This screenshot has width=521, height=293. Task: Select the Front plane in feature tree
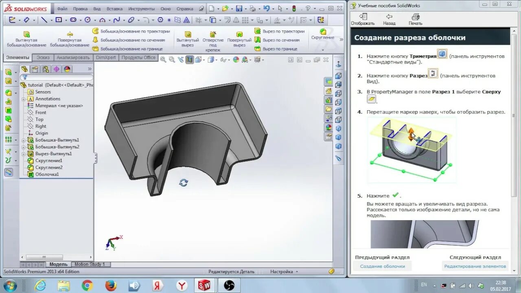41,112
